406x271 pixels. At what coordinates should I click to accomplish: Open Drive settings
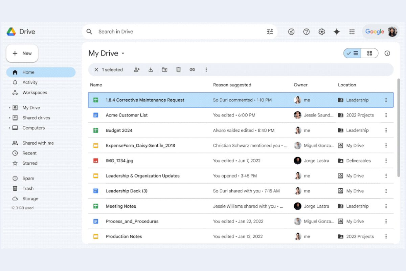(321, 32)
